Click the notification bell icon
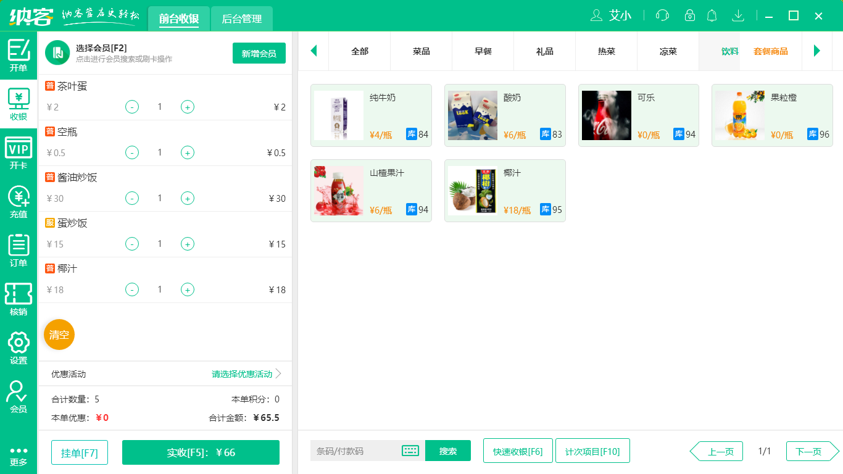The image size is (843, 474). (712, 15)
